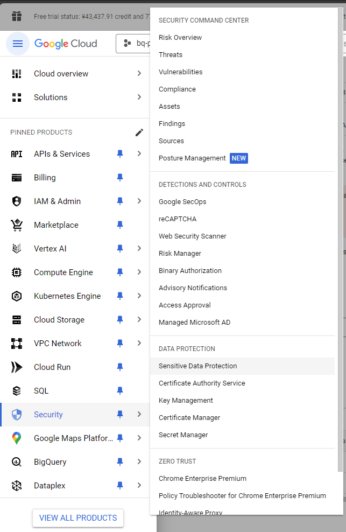Click the VPC Network icon

coord(17,344)
